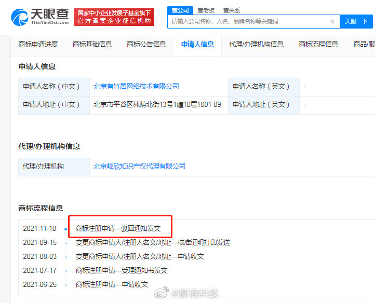Click the 2021-11-10 timeline dot
Image resolution: width=375 pixels, height=303 pixels.
tap(65, 228)
